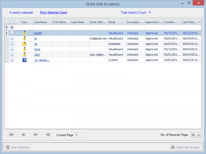Close the Grant role to user(s) window
Screen dimensions: 206x154
click(198, 3)
